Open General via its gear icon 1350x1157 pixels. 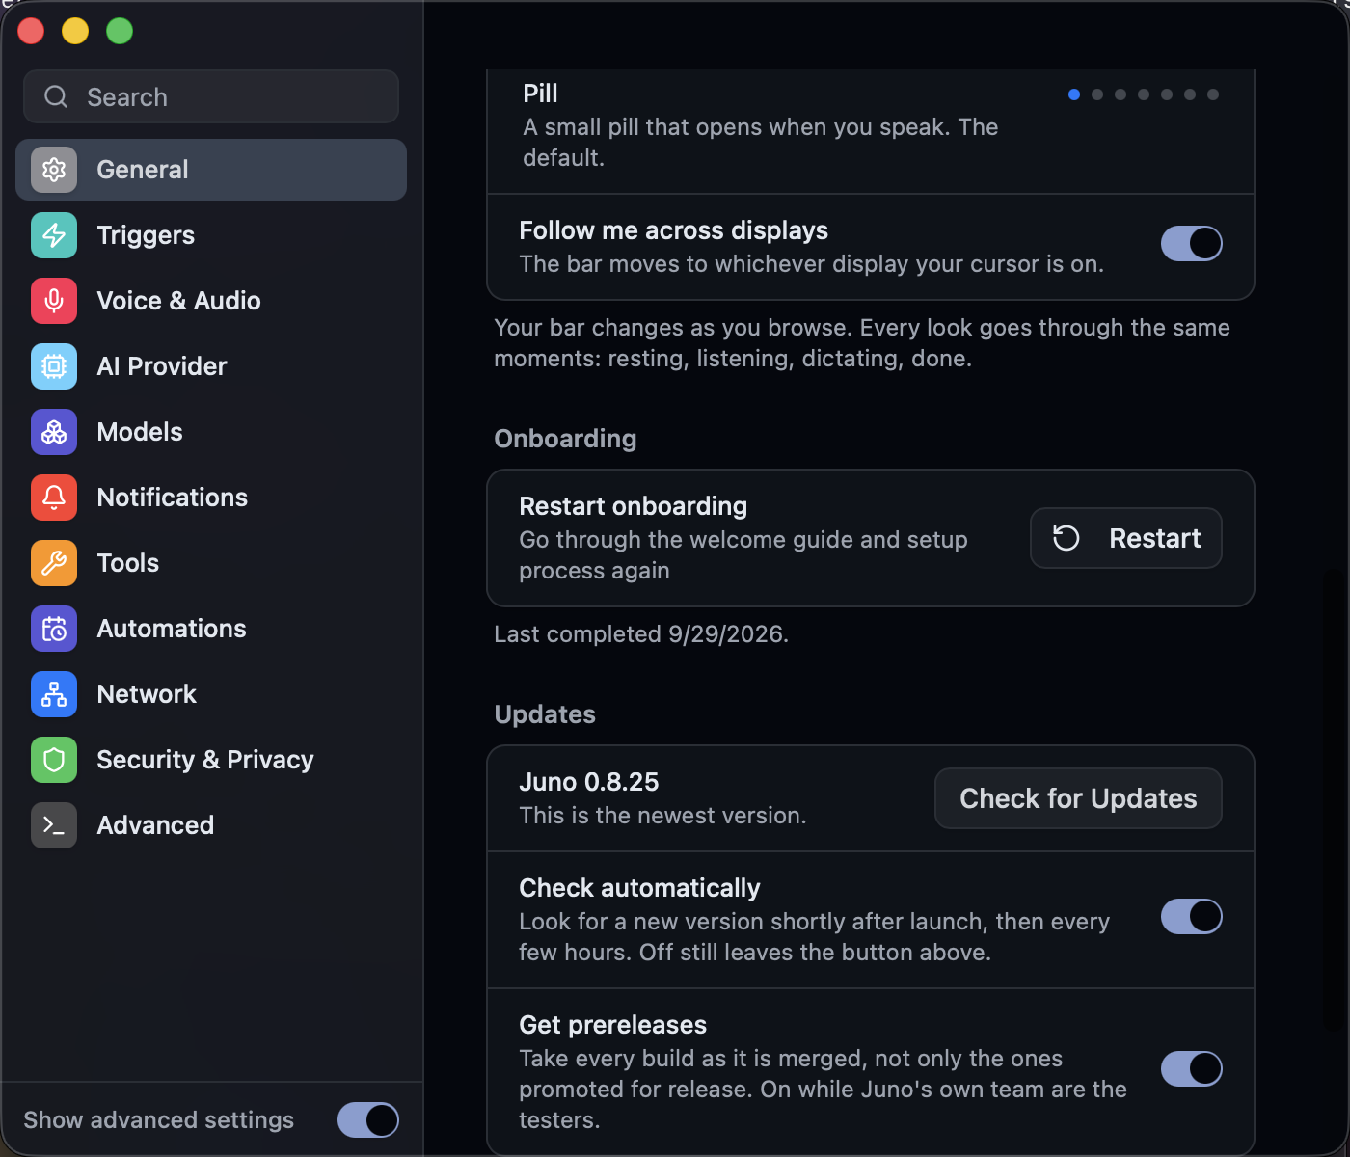pyautogui.click(x=54, y=170)
